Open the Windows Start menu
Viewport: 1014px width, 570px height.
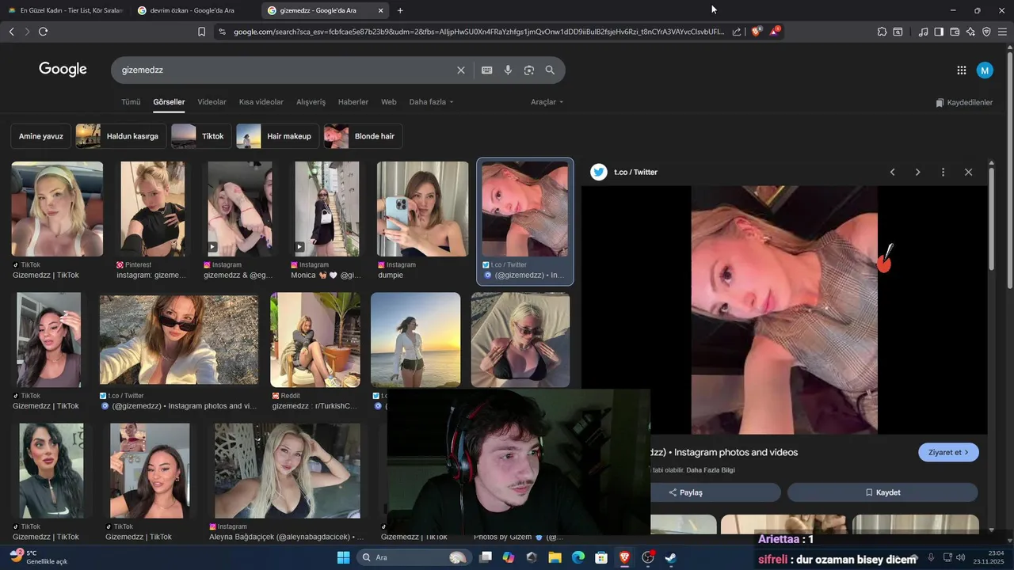[343, 557]
